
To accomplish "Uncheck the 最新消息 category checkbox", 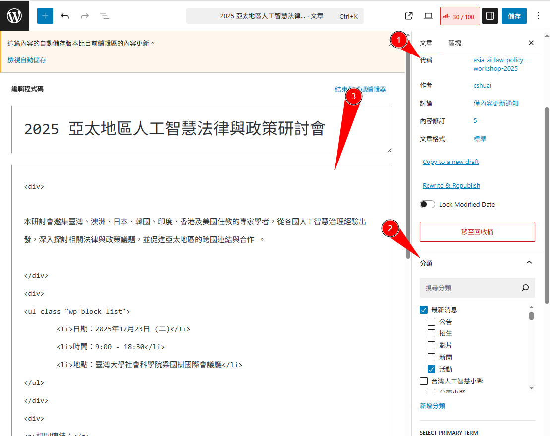I will pos(424,310).
